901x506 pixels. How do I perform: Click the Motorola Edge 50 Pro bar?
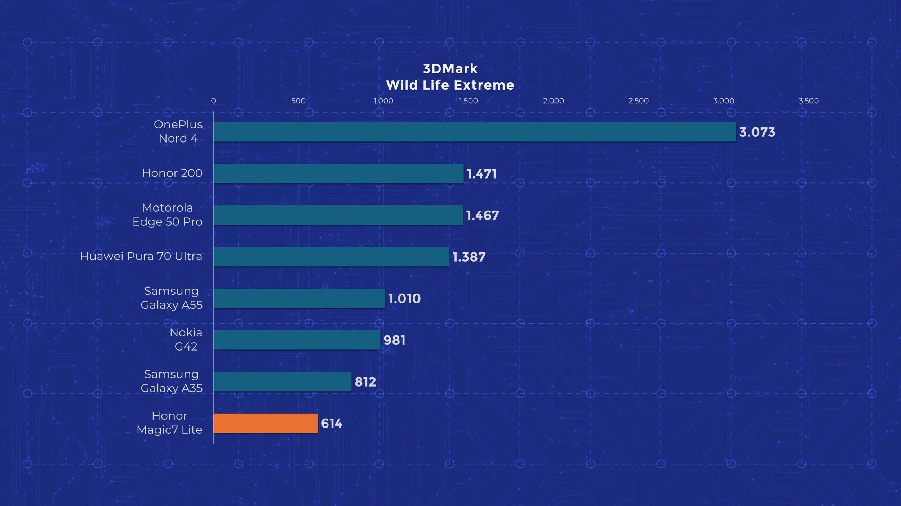click(x=338, y=215)
